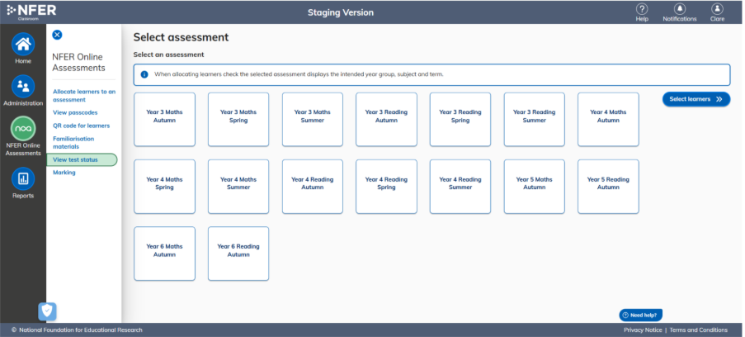Image resolution: width=745 pixels, height=337 pixels.
Task: Open the Terms and Conditions link
Action: 699,330
